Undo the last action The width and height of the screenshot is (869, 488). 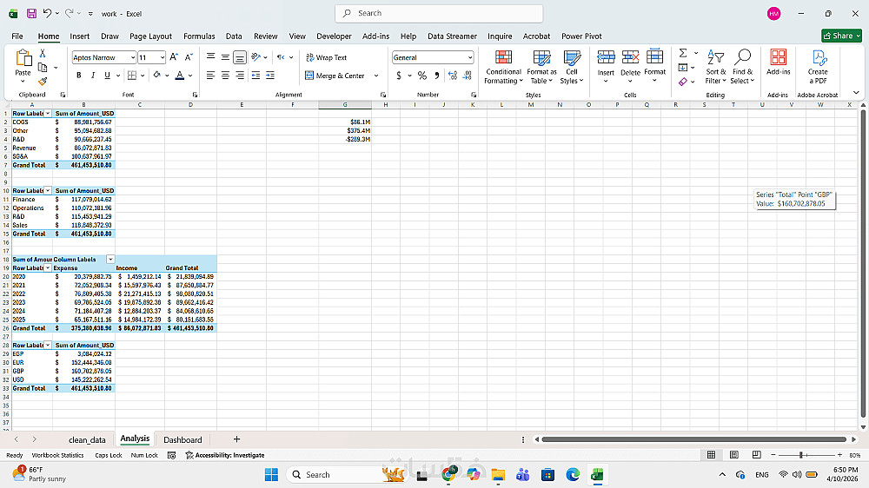pos(47,13)
